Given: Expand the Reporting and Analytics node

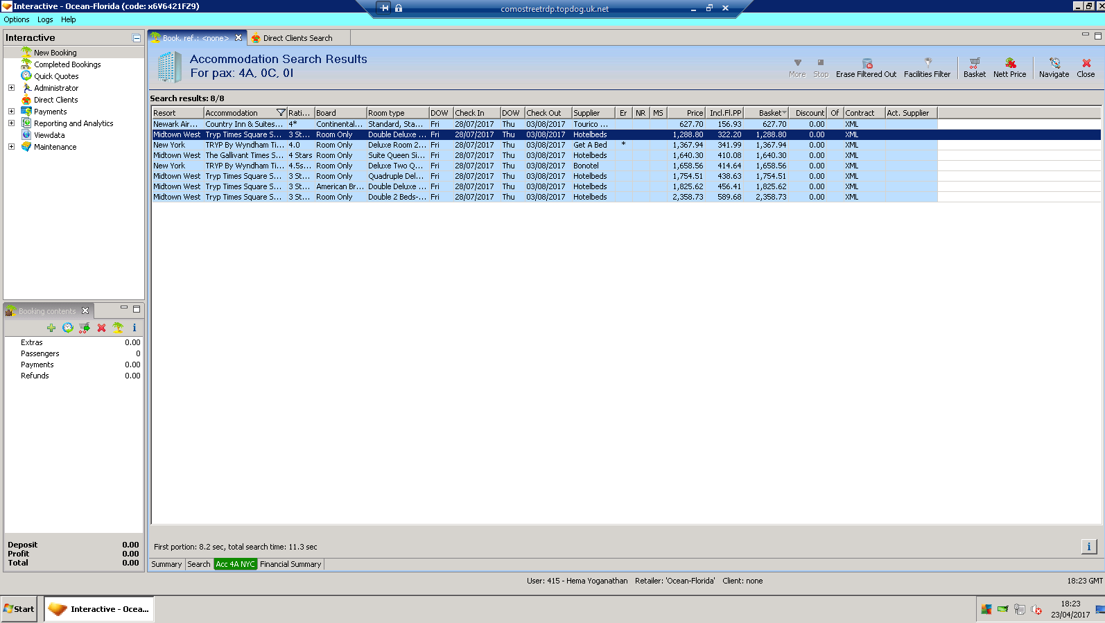Looking at the screenshot, I should click(x=11, y=123).
